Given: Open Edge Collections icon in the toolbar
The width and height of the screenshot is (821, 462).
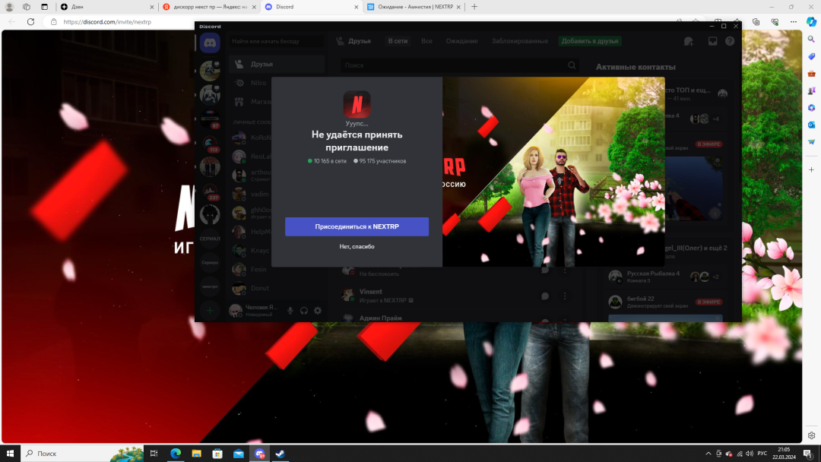Looking at the screenshot, I should (x=756, y=22).
